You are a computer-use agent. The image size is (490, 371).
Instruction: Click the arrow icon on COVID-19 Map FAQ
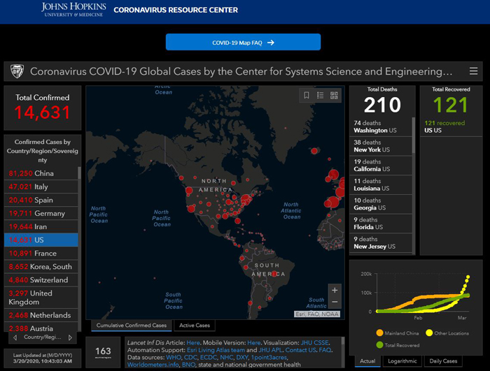(271, 43)
